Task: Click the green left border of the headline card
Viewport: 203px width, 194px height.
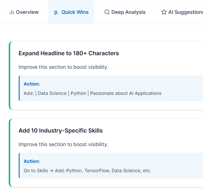Action: 10,75
